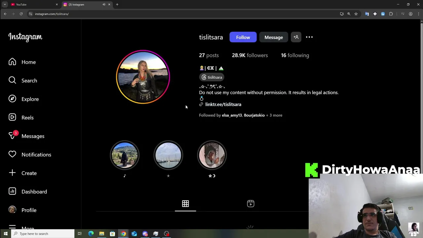The height and width of the screenshot is (238, 423).
Task: Open Explore compass icon
Action: point(12,99)
